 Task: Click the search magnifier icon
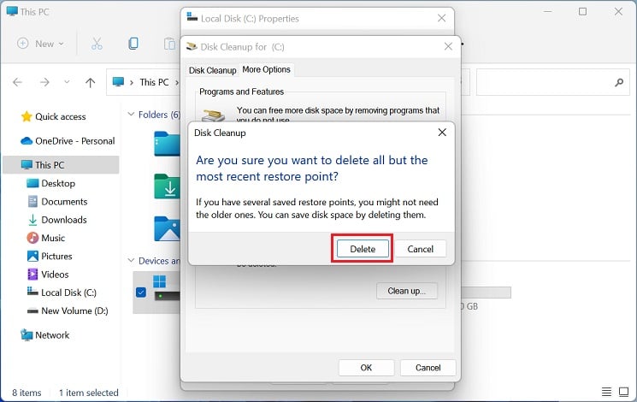click(619, 82)
